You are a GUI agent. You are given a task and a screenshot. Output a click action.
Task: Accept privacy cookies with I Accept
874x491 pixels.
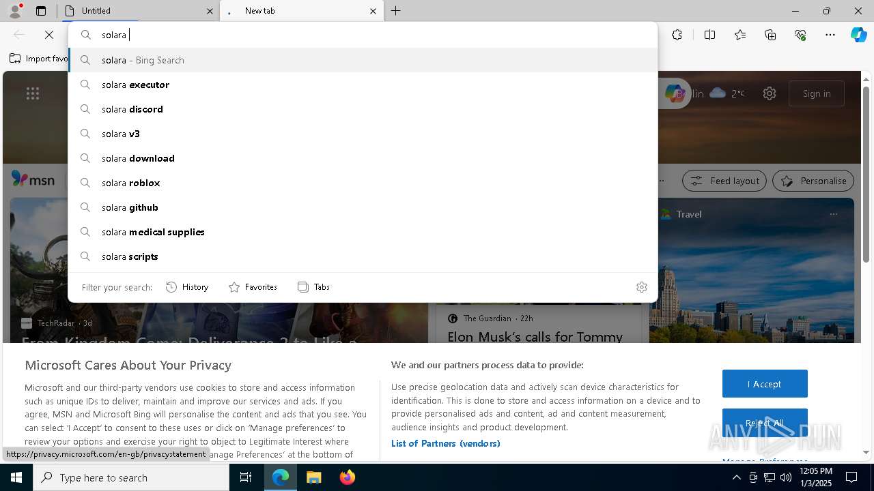[765, 384]
